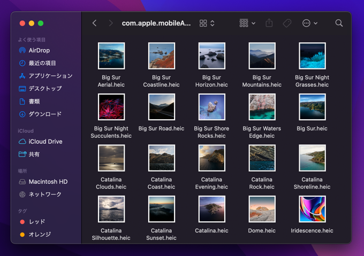Open the group-by options dropdown

tap(247, 23)
